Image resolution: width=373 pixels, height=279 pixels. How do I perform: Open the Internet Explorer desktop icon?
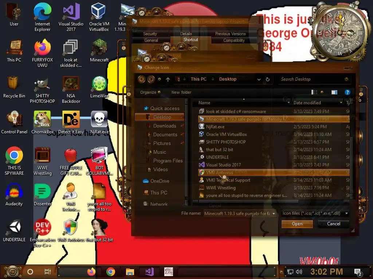point(42,17)
